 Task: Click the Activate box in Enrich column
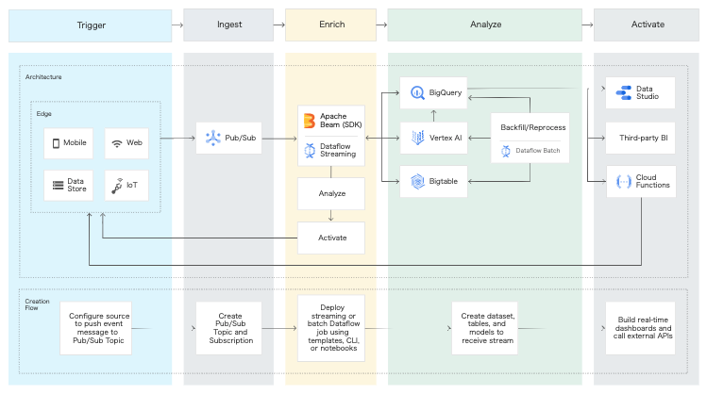coord(331,238)
